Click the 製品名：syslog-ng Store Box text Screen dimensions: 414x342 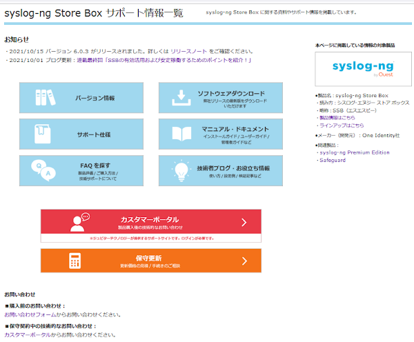click(352, 96)
